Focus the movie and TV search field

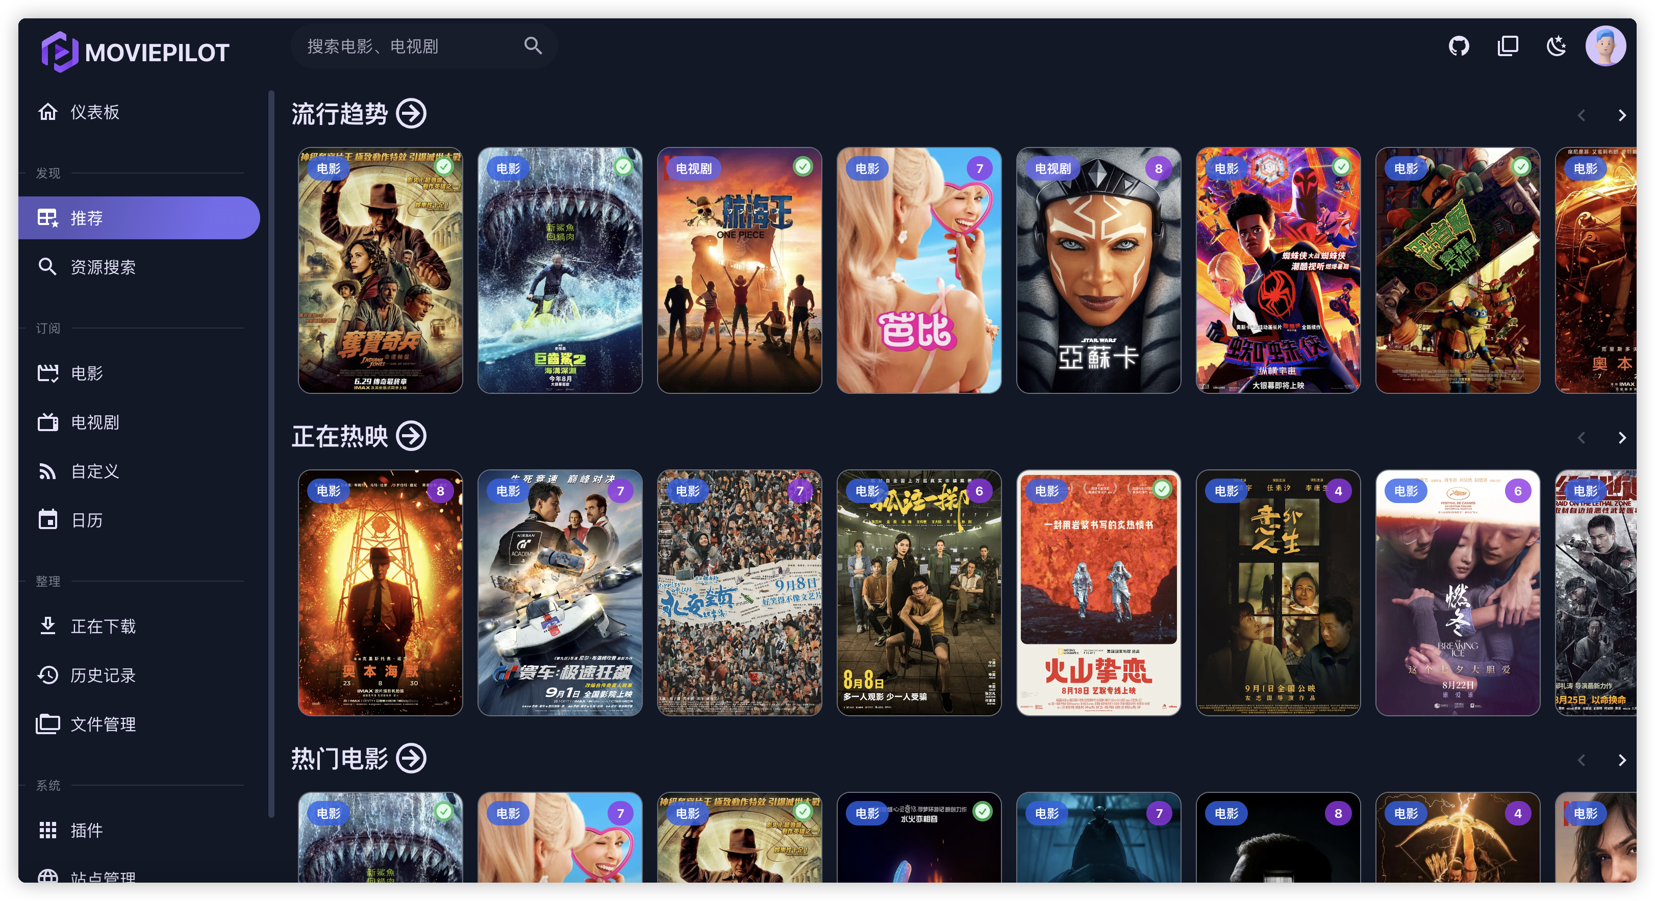[424, 46]
